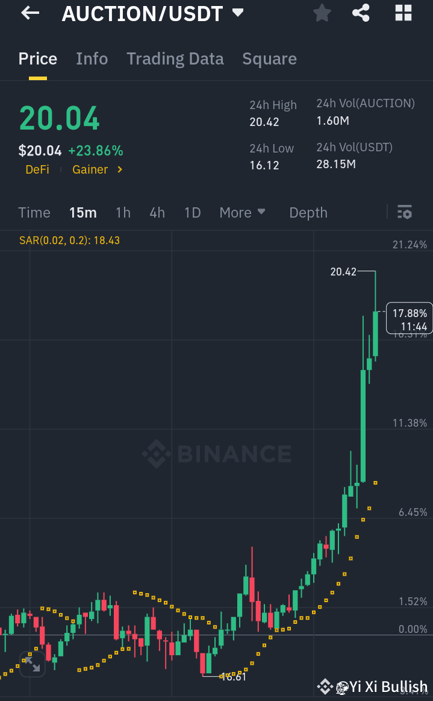This screenshot has width=433, height=701.
Task: View the order book via Depth
Action: (x=308, y=212)
